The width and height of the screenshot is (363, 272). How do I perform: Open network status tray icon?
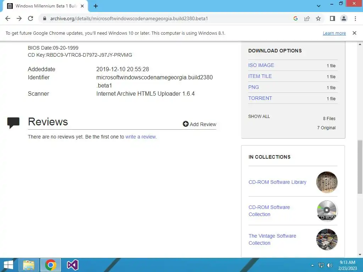pos(321,265)
